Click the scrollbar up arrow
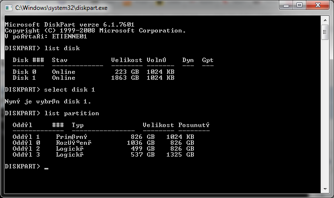Viewport: 334px width, 198px height. [x=325, y=21]
